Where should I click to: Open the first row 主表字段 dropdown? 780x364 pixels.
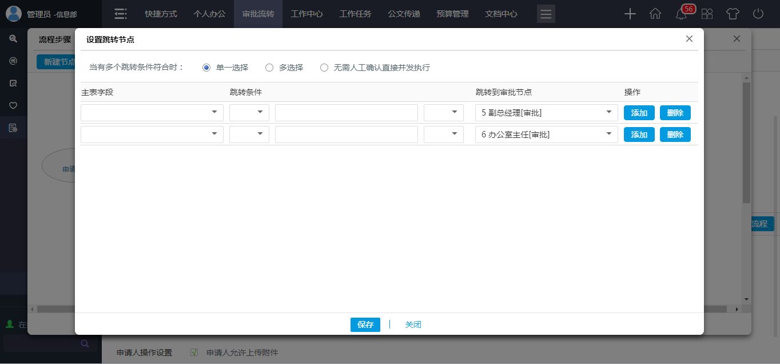coord(152,113)
